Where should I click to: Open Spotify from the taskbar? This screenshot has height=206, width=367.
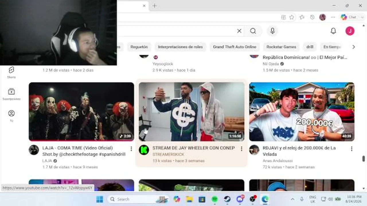coord(214,199)
